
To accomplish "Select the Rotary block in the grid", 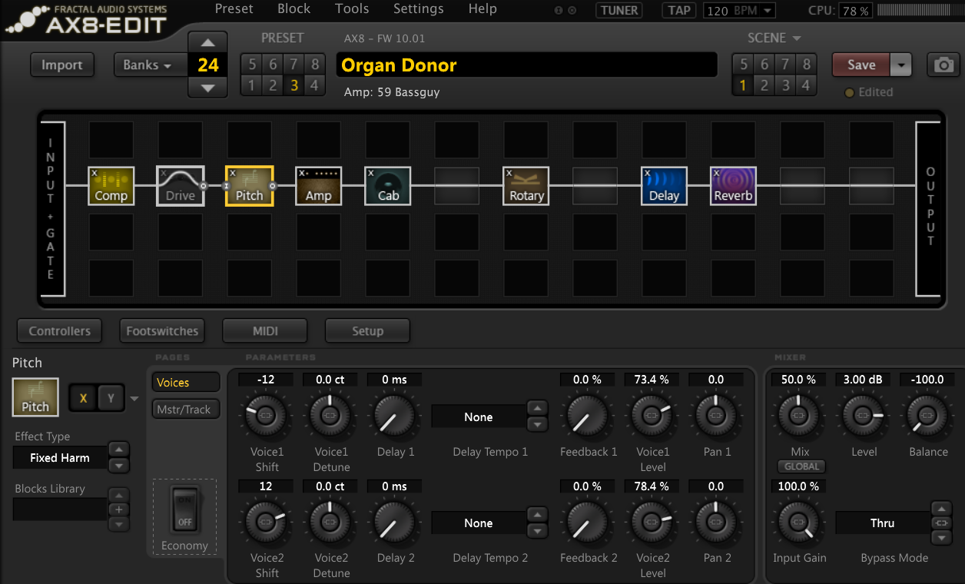I will tap(526, 186).
